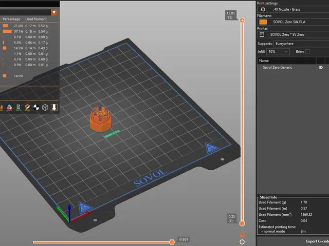Click the Used Filament (m) value 0.57
329x246 pixels.
(x=304, y=209)
